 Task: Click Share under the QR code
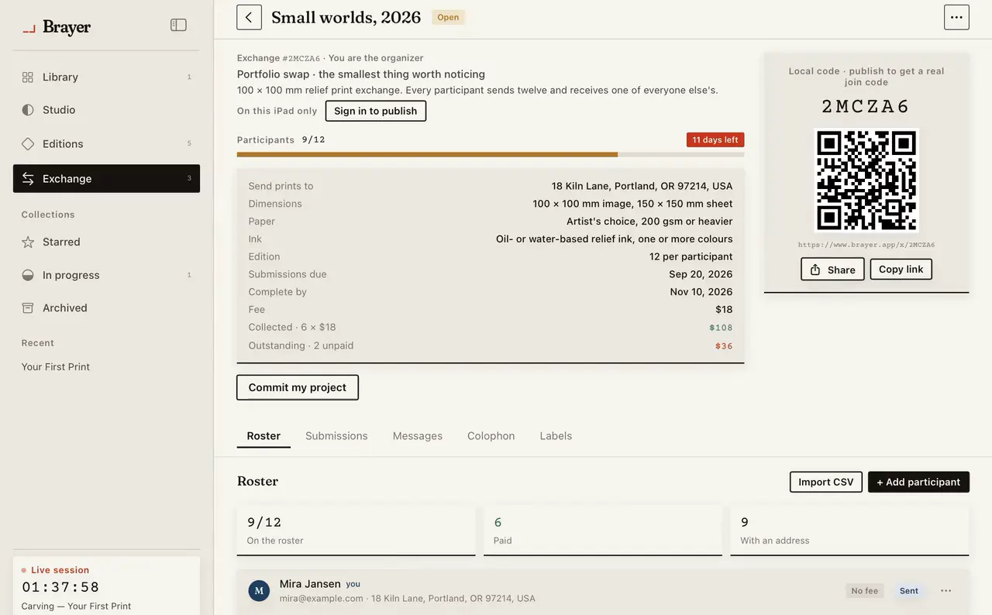coord(832,269)
